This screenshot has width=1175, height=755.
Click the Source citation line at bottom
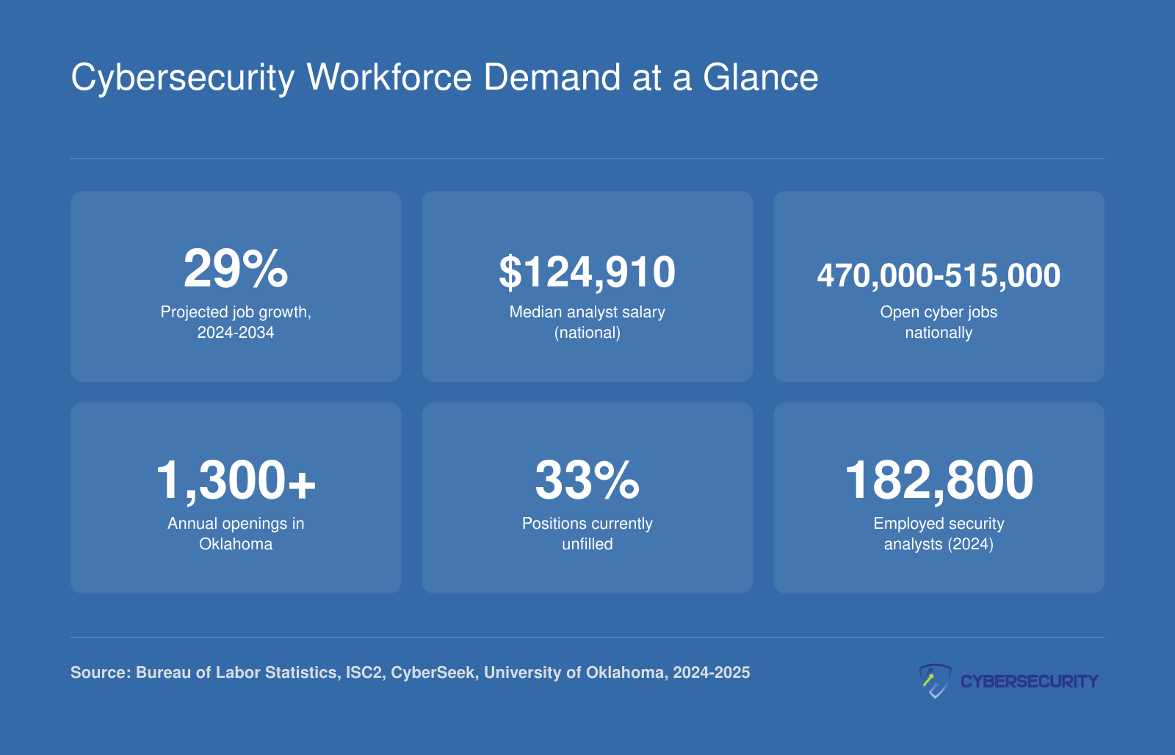410,673
